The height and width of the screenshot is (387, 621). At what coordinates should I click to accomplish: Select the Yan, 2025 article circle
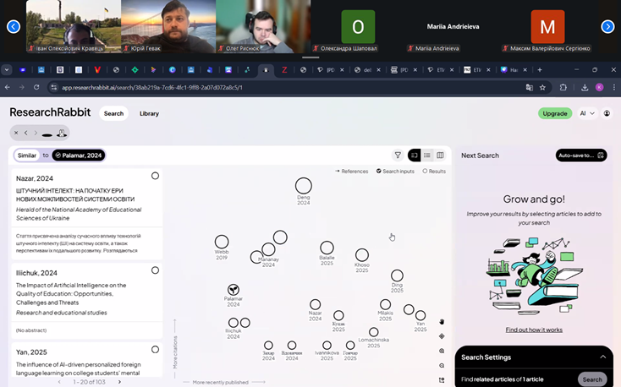pyautogui.click(x=155, y=349)
